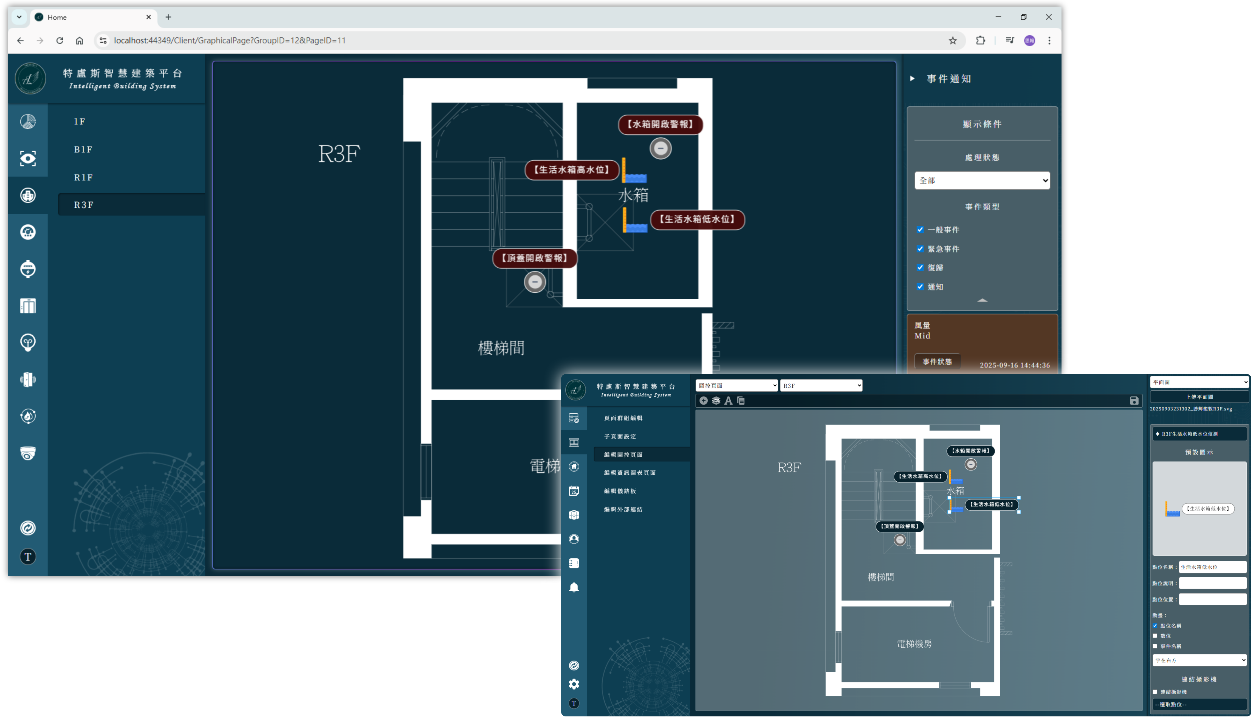Select the R3F floor menu item
Viewport: 1259px width, 723px height.
click(x=131, y=205)
